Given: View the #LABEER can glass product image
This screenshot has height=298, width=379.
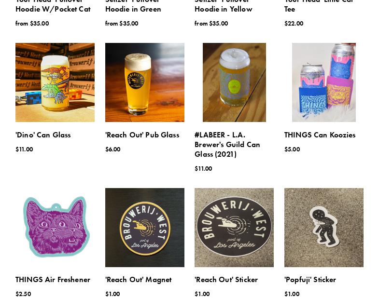Looking at the screenshot, I should coord(234,82).
